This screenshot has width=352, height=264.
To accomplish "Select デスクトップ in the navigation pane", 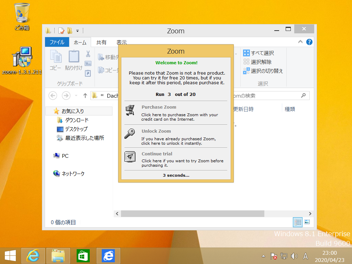I will click(72, 129).
